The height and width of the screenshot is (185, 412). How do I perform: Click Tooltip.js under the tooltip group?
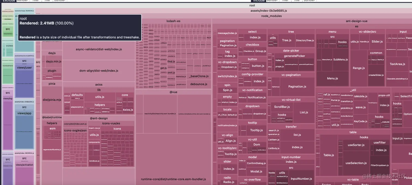256,130
